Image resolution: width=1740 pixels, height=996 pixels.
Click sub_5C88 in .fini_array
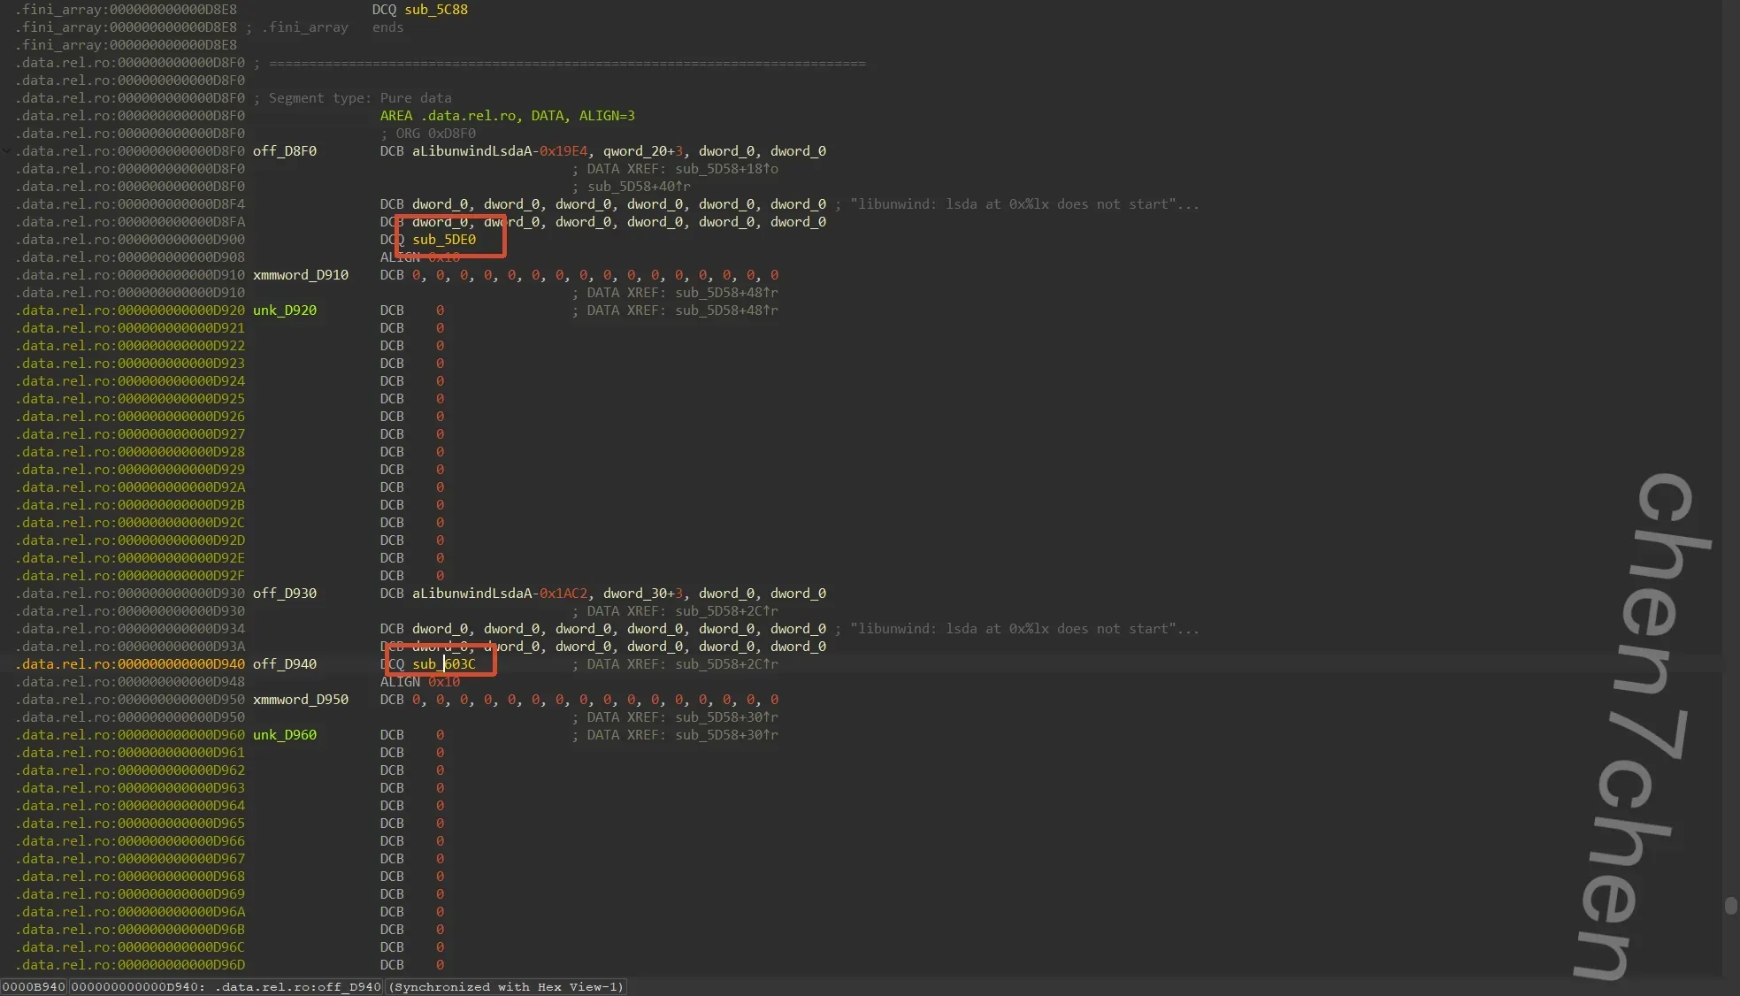pyautogui.click(x=436, y=10)
